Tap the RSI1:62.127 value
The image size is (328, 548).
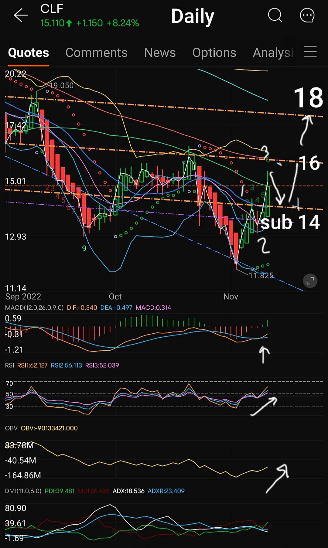pos(32,365)
